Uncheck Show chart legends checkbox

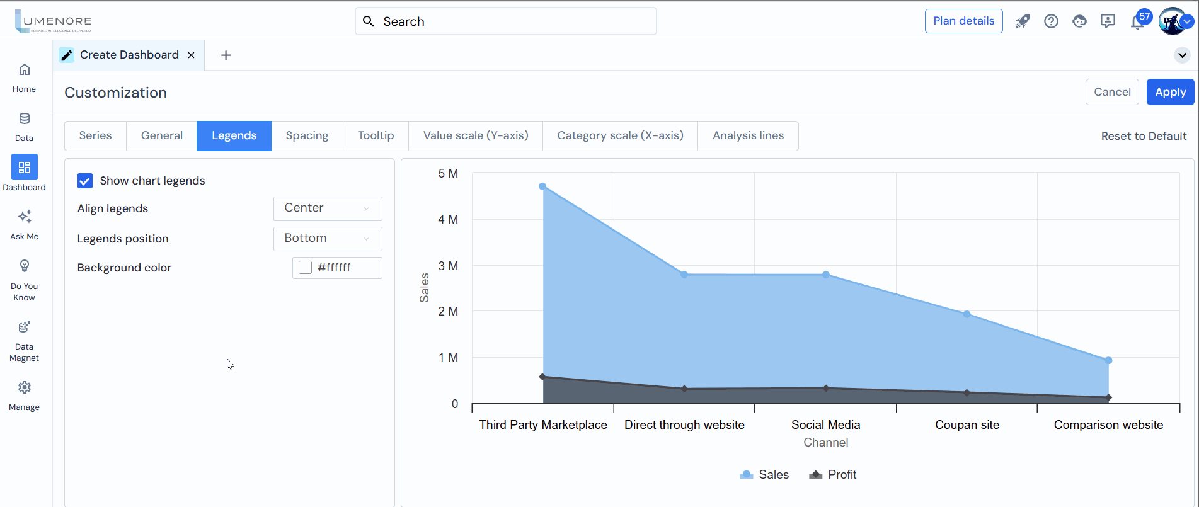[x=85, y=181]
